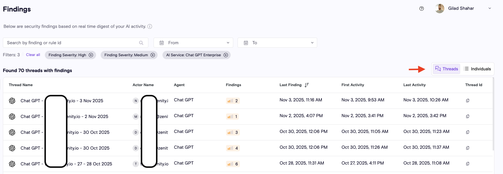503x174 pixels.
Task: Click the Last Finding sort icon
Action: (307, 85)
